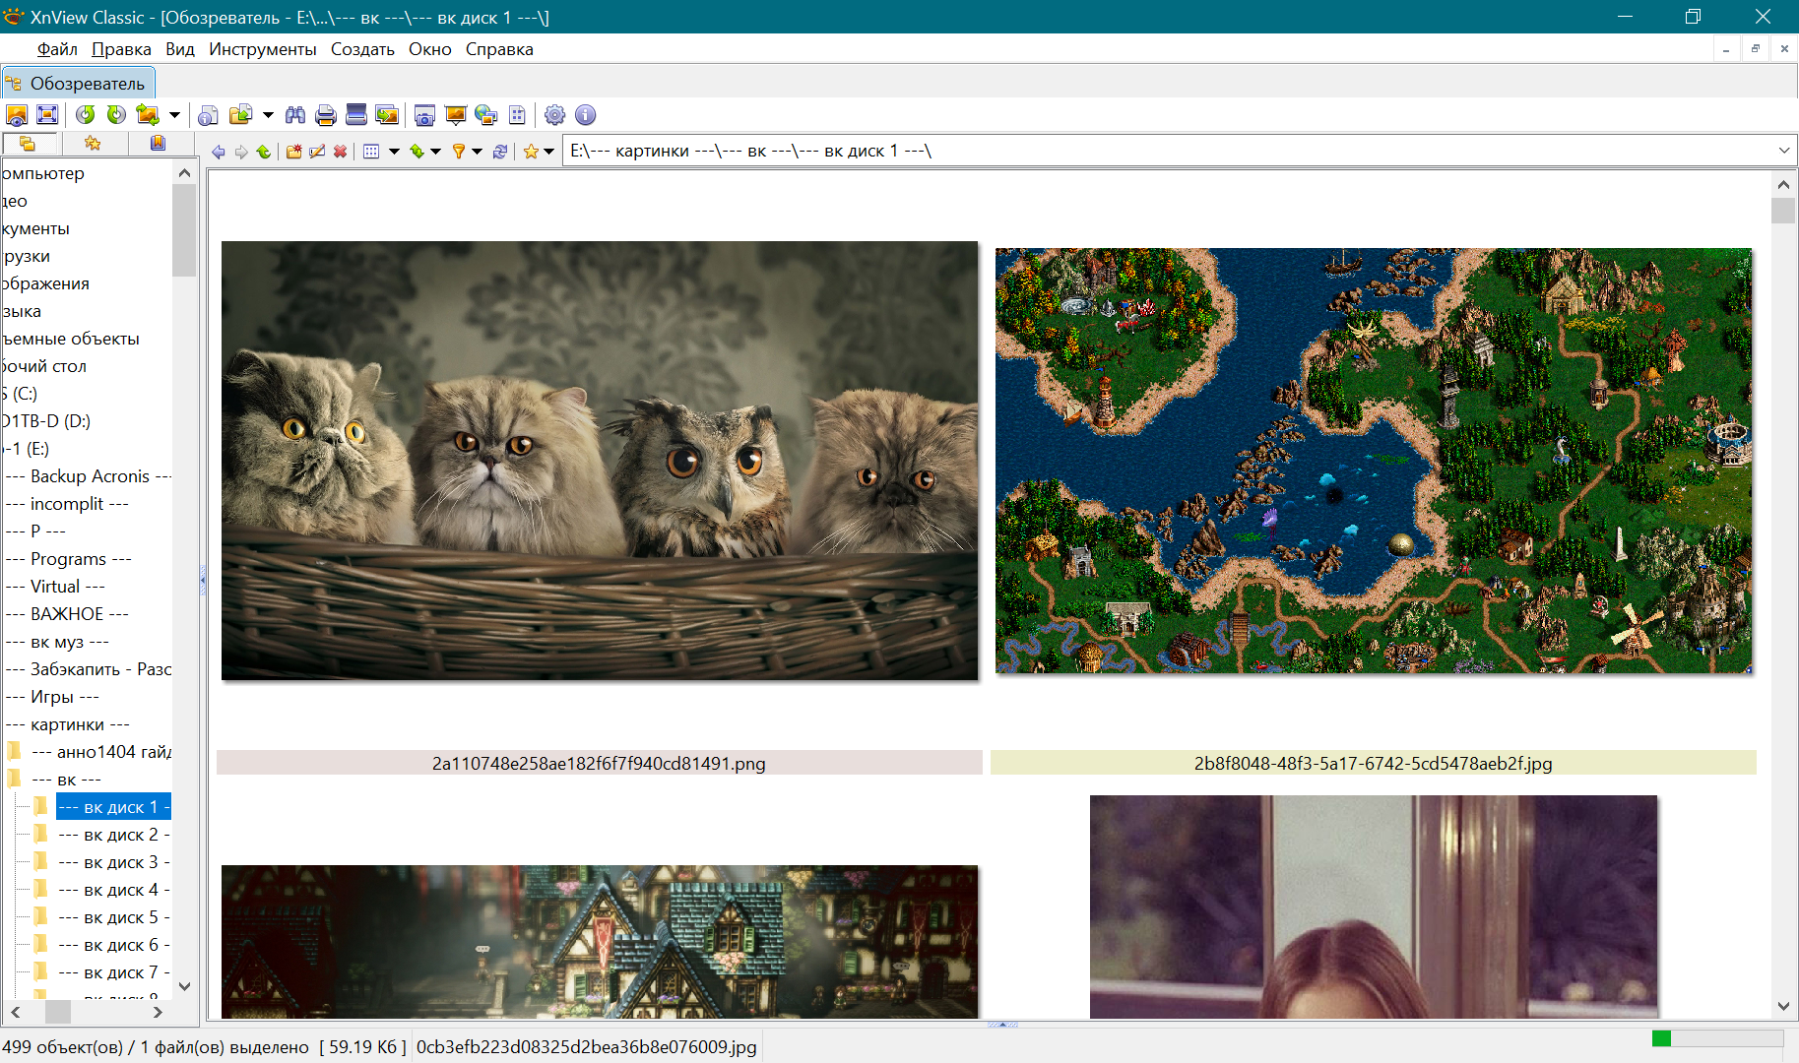Open the address path dropdown
Image resolution: width=1799 pixels, height=1063 pixels.
pos(1783,151)
